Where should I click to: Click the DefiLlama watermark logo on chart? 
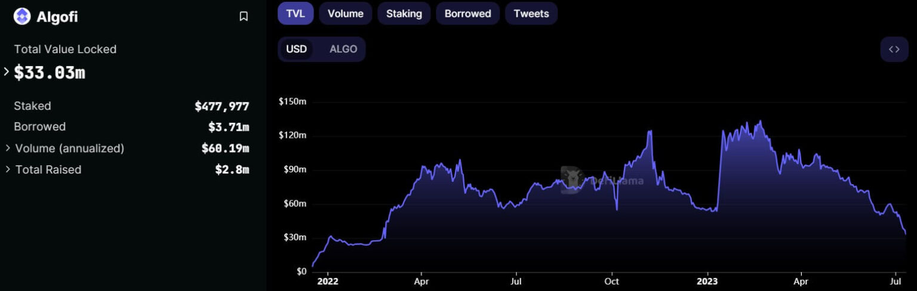(x=573, y=179)
